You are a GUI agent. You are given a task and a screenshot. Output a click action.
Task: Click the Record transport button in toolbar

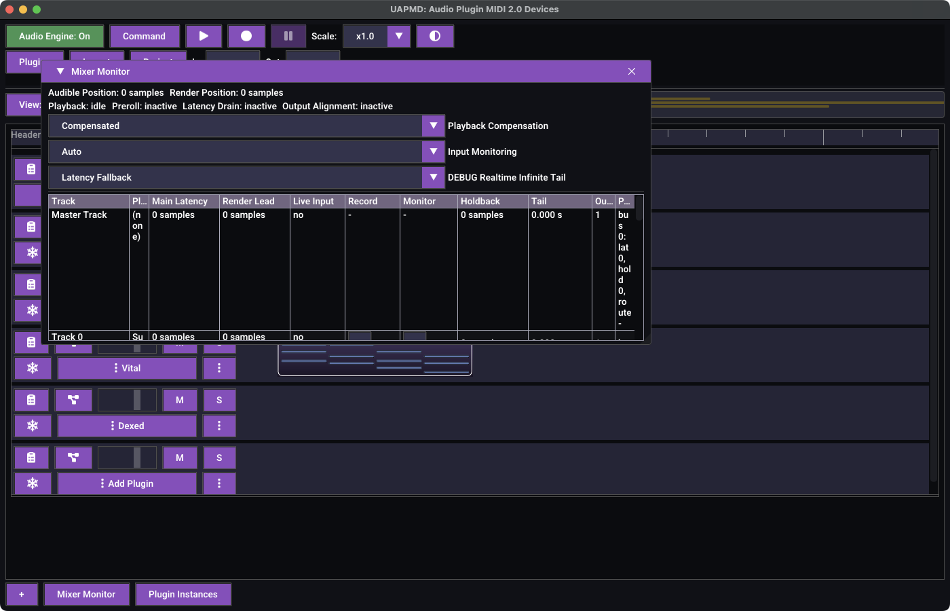246,36
